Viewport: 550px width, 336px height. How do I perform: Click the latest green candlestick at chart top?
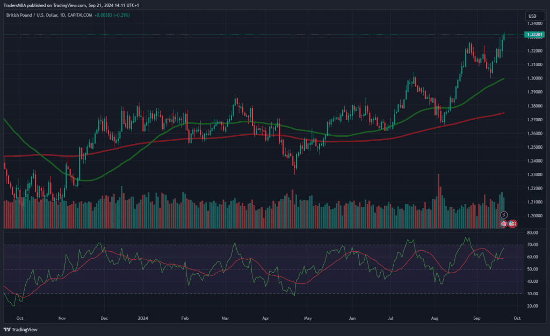pyautogui.click(x=504, y=35)
